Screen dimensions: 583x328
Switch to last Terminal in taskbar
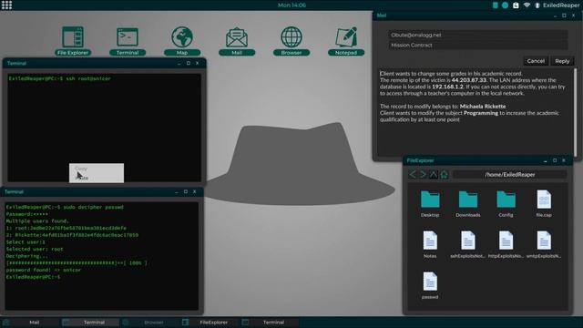[270, 323]
